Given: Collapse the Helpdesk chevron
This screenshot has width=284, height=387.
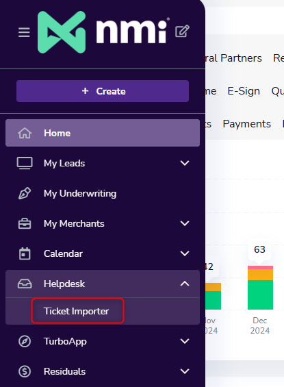Looking at the screenshot, I should tap(185, 284).
